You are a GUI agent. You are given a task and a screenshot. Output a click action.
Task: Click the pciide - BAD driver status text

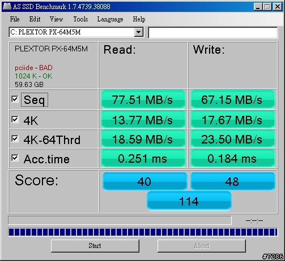click(33, 68)
